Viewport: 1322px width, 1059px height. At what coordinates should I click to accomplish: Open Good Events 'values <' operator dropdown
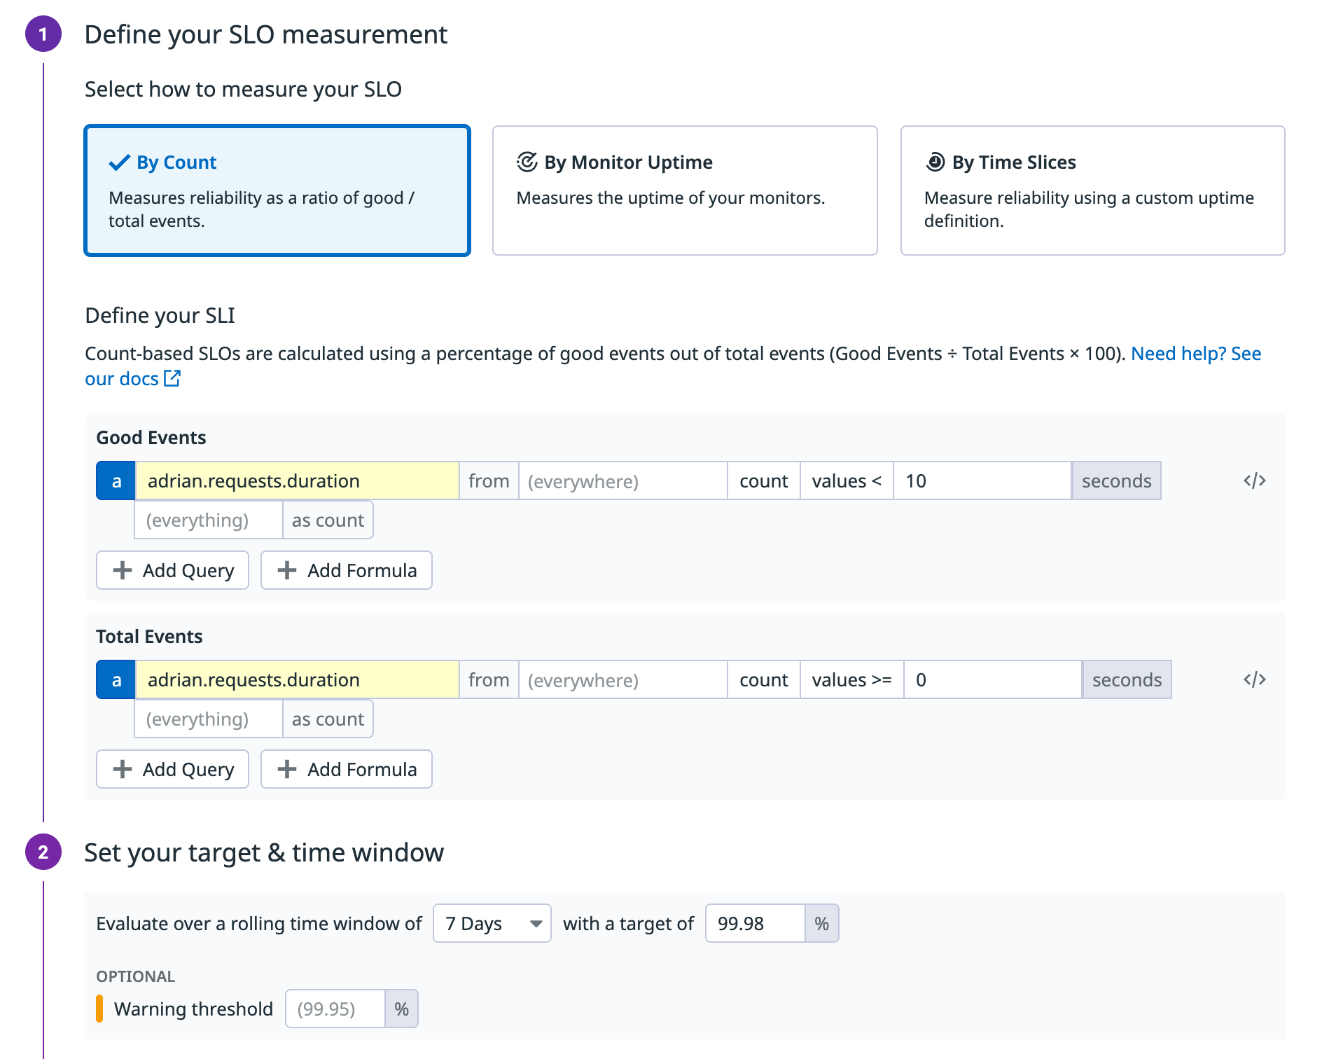(x=846, y=481)
